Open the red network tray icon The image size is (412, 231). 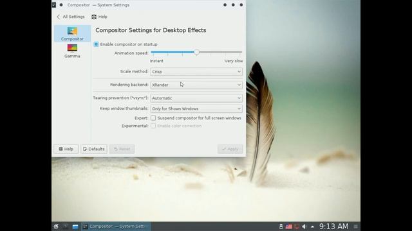coord(297,227)
